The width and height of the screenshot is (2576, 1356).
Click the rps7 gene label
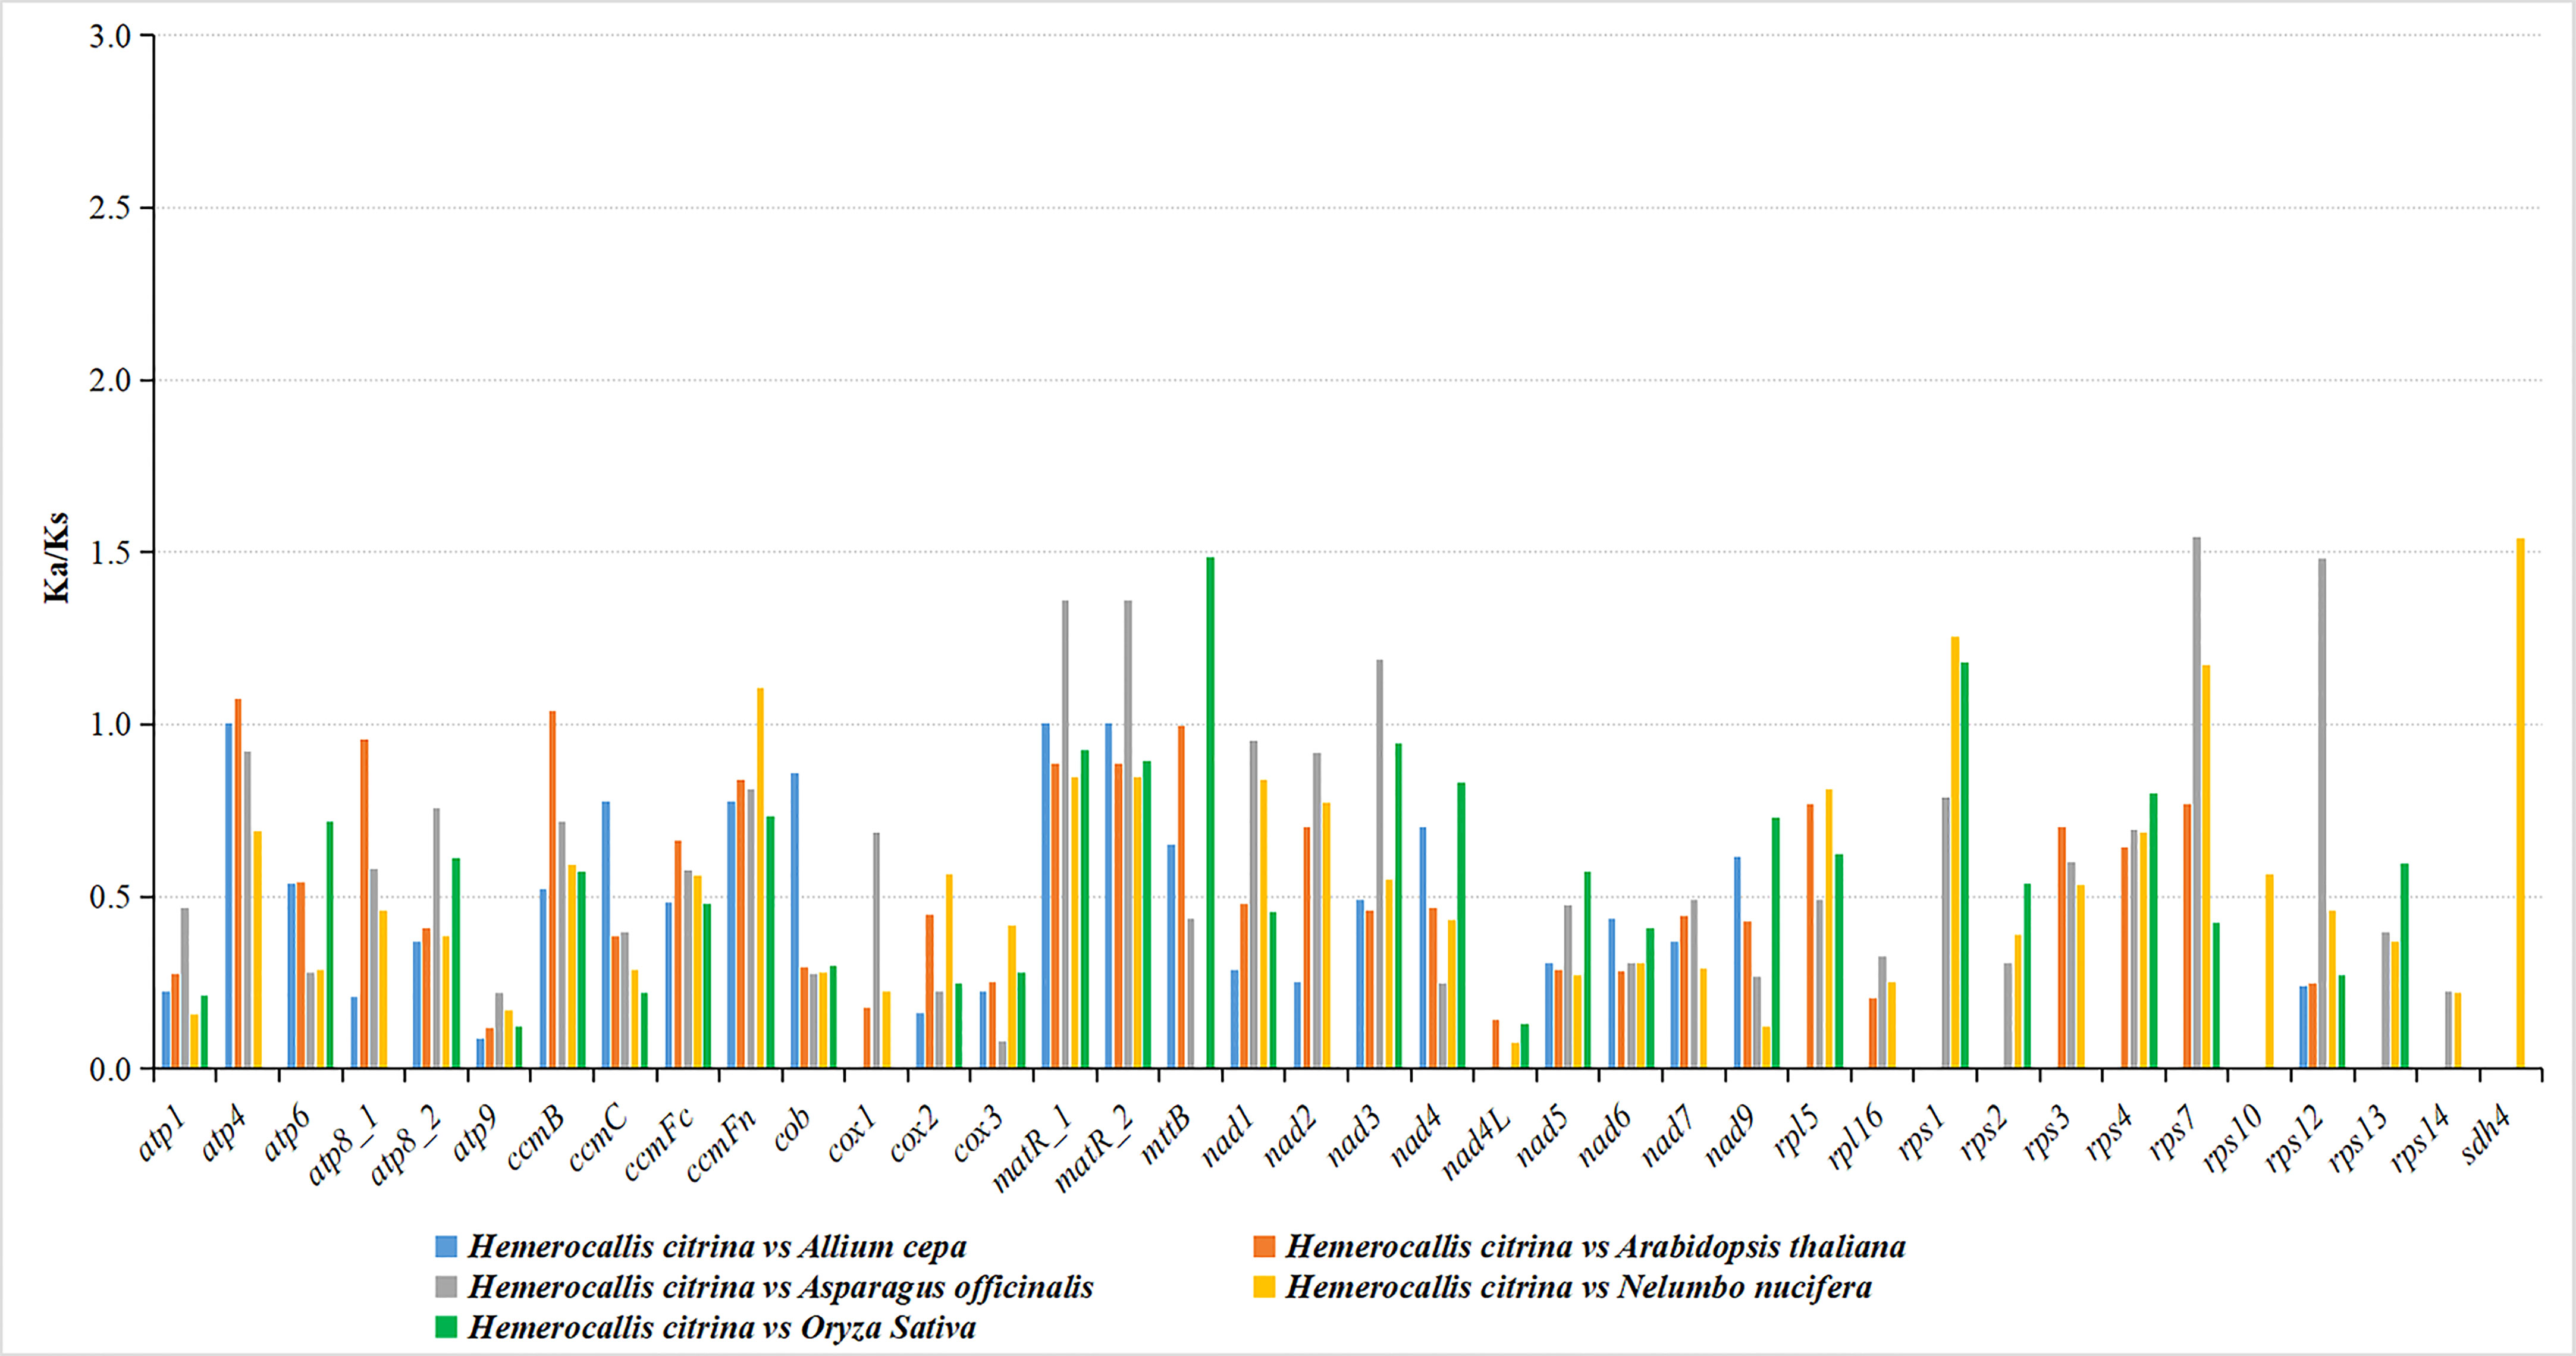pyautogui.click(x=2174, y=1135)
